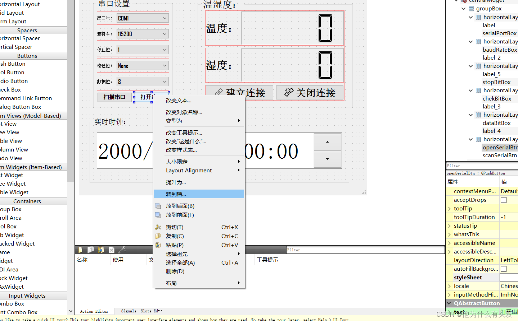Click the spin box up arrow on the form
The height and width of the screenshot is (321, 518).
(327, 142)
